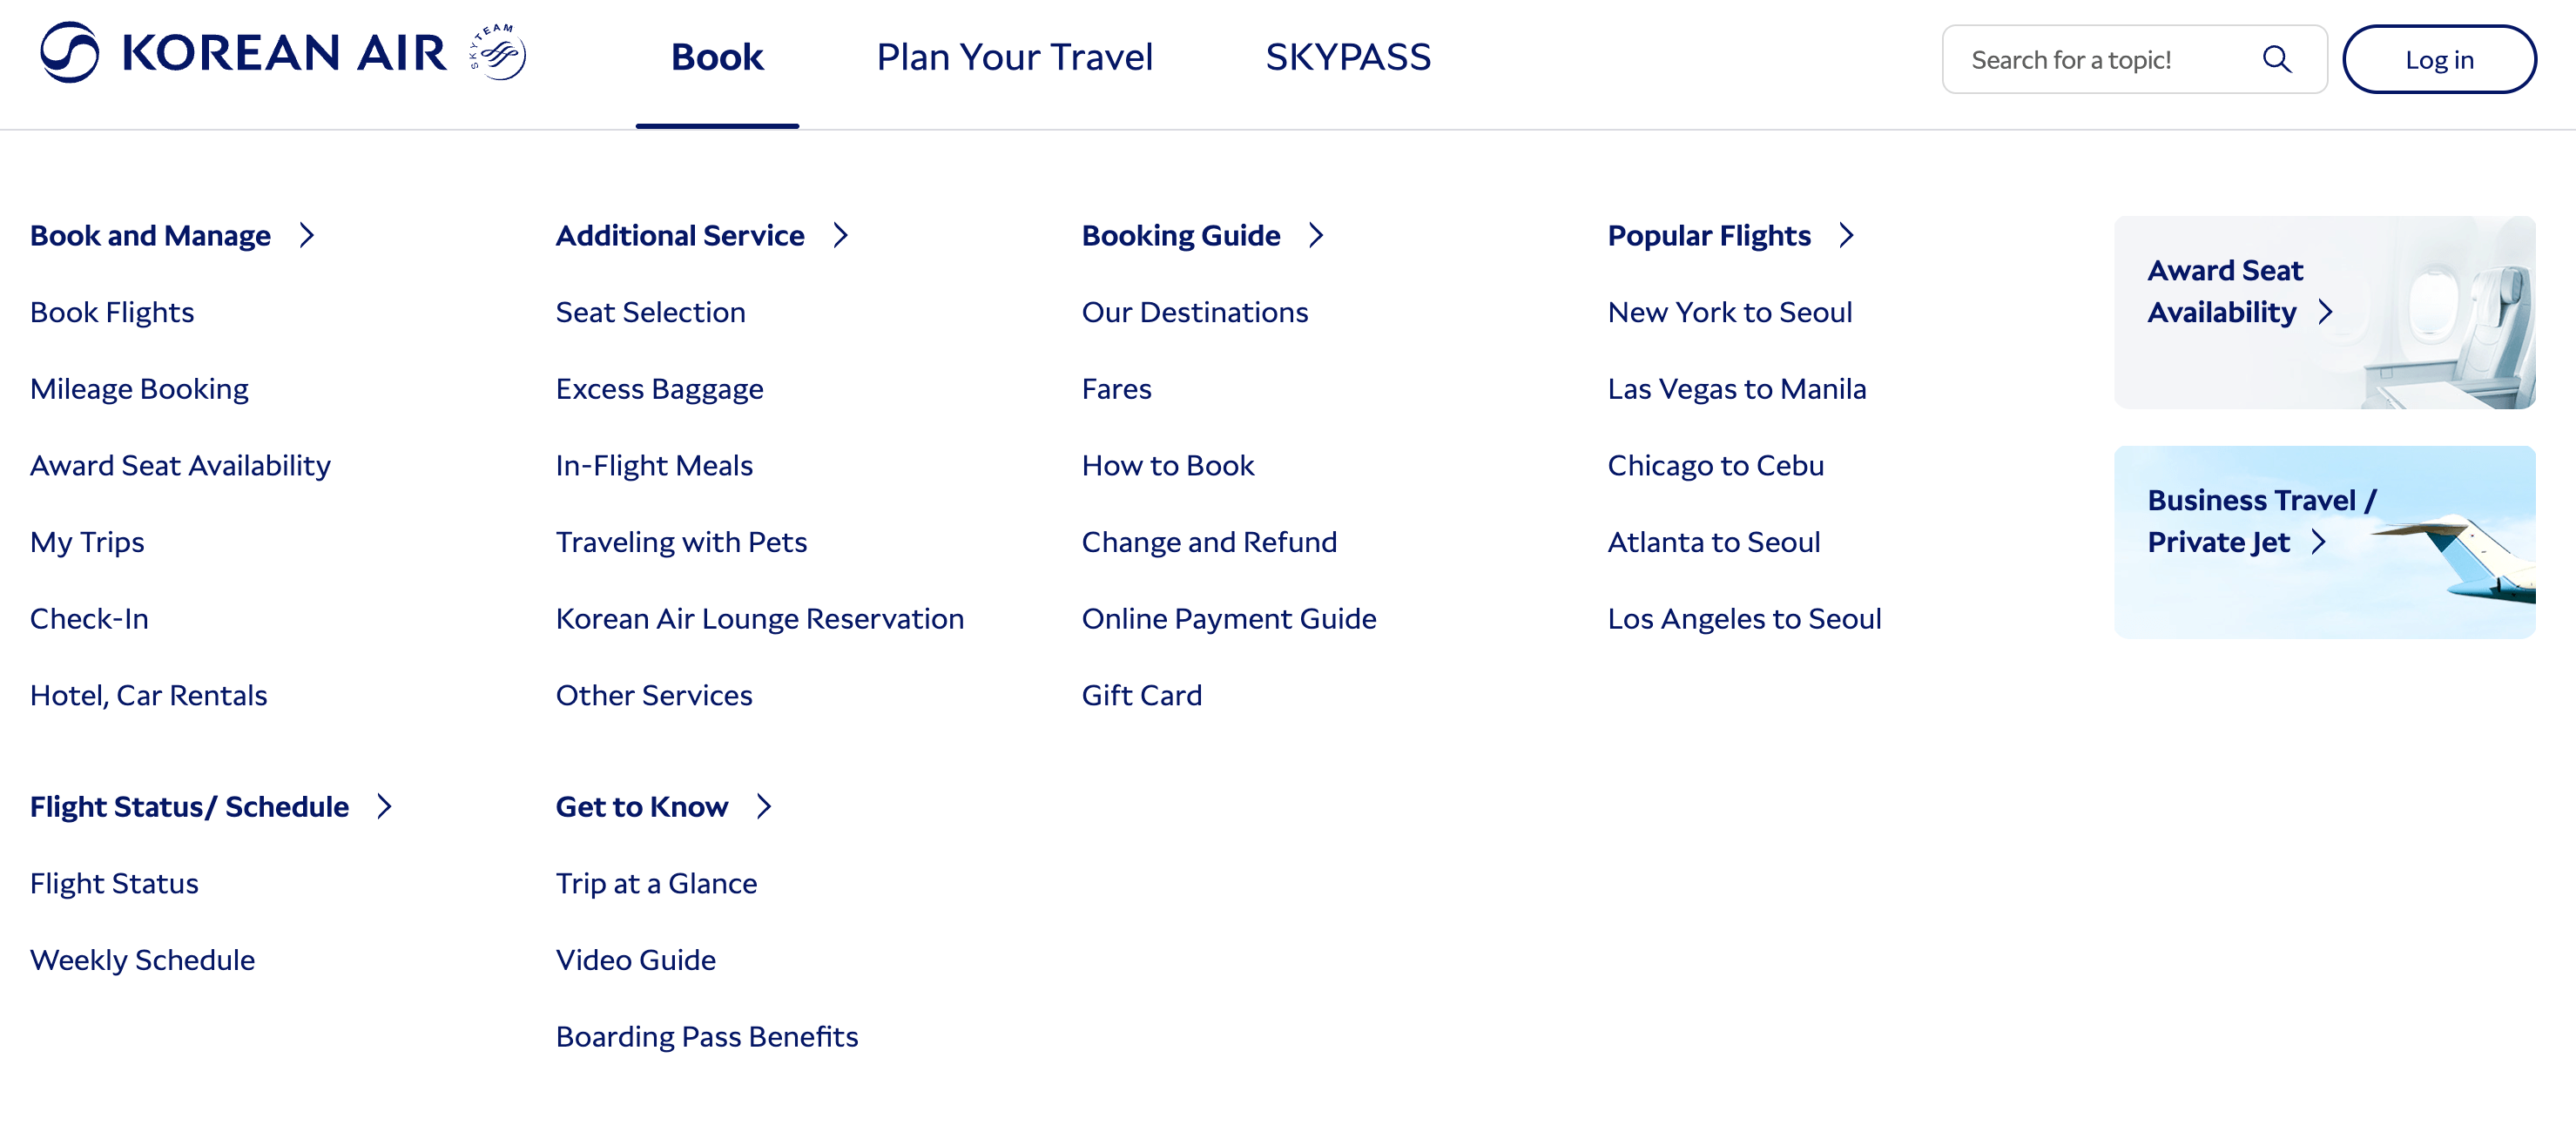The height and width of the screenshot is (1125, 2576).
Task: Open the Weekly Schedule page
Action: 142,960
